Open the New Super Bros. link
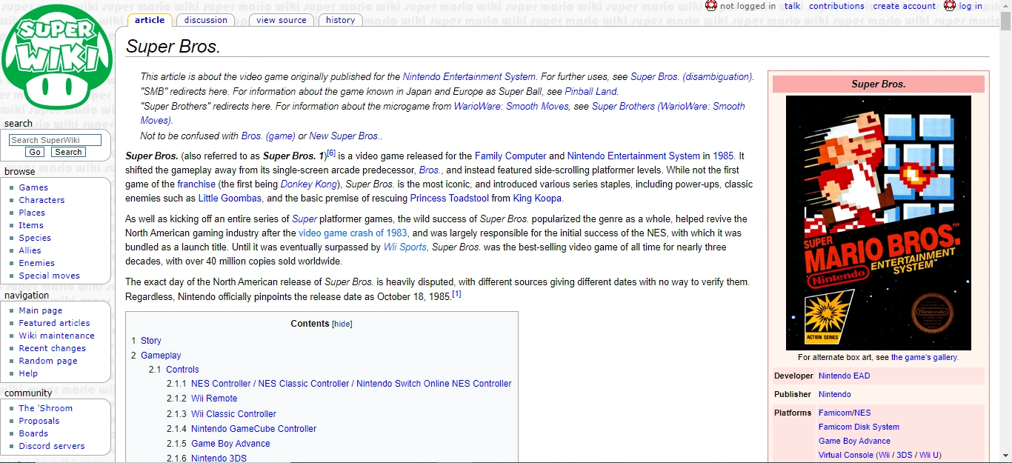 [x=344, y=136]
